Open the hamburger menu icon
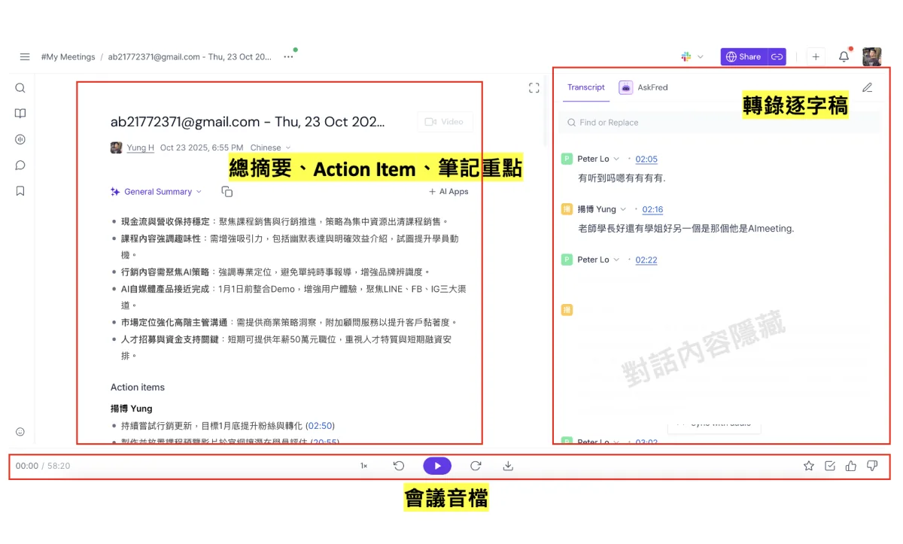 pyautogui.click(x=25, y=56)
